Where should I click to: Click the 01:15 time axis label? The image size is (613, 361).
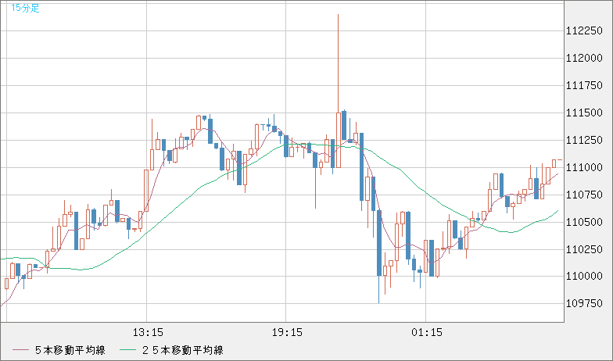[x=426, y=332]
